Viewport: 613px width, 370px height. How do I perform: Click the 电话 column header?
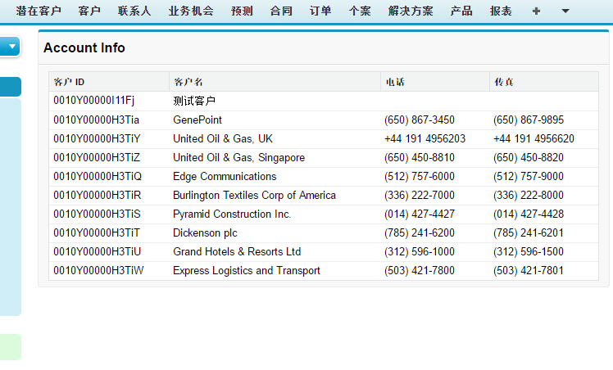[435, 82]
